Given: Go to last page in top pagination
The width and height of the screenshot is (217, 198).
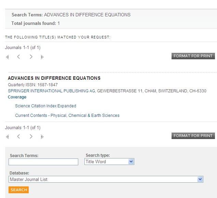Looking at the screenshot, I should tap(42, 57).
